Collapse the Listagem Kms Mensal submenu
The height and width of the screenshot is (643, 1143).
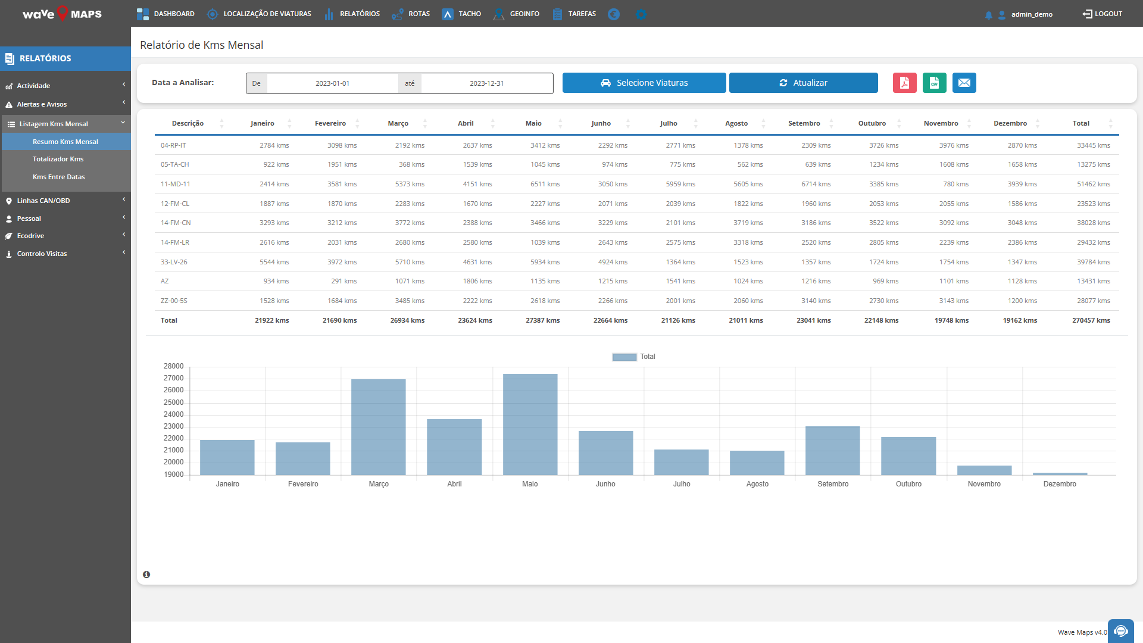[123, 123]
